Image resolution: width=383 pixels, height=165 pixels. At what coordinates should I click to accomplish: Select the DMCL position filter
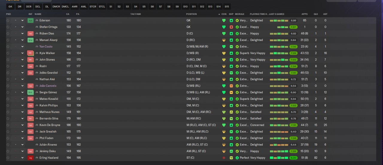click(x=65, y=6)
